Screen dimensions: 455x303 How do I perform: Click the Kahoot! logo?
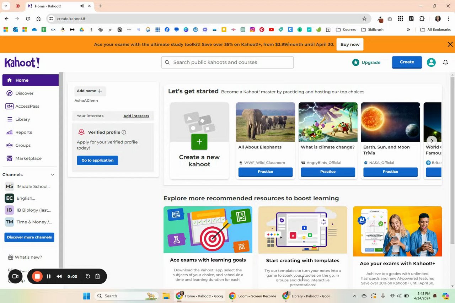[22, 63]
